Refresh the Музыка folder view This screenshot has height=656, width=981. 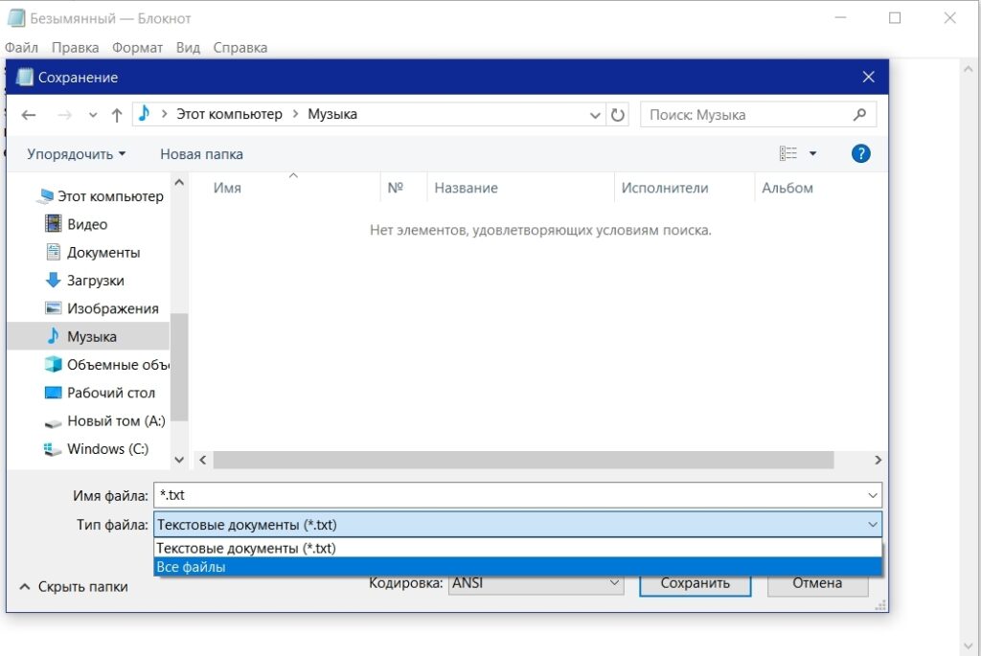(x=618, y=115)
